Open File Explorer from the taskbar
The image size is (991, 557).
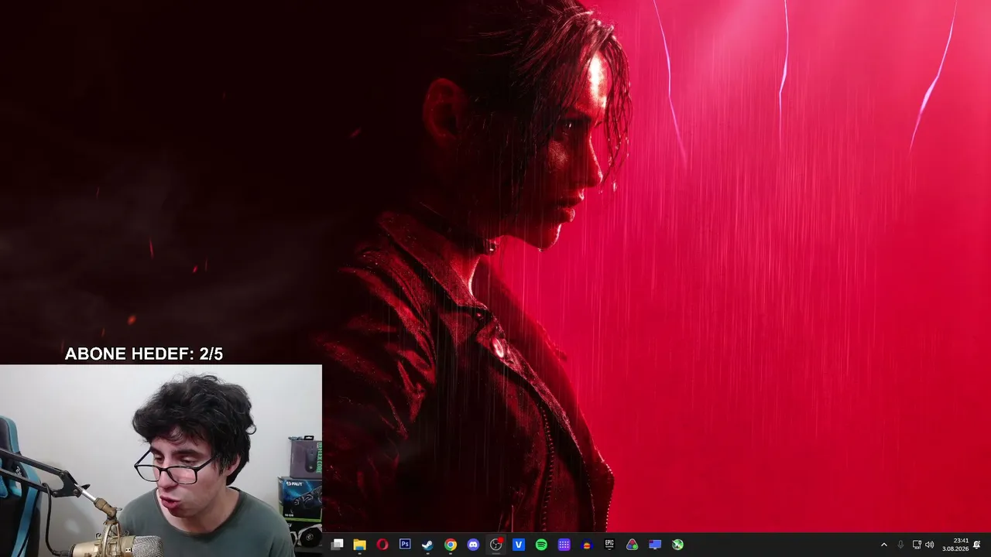tap(359, 545)
